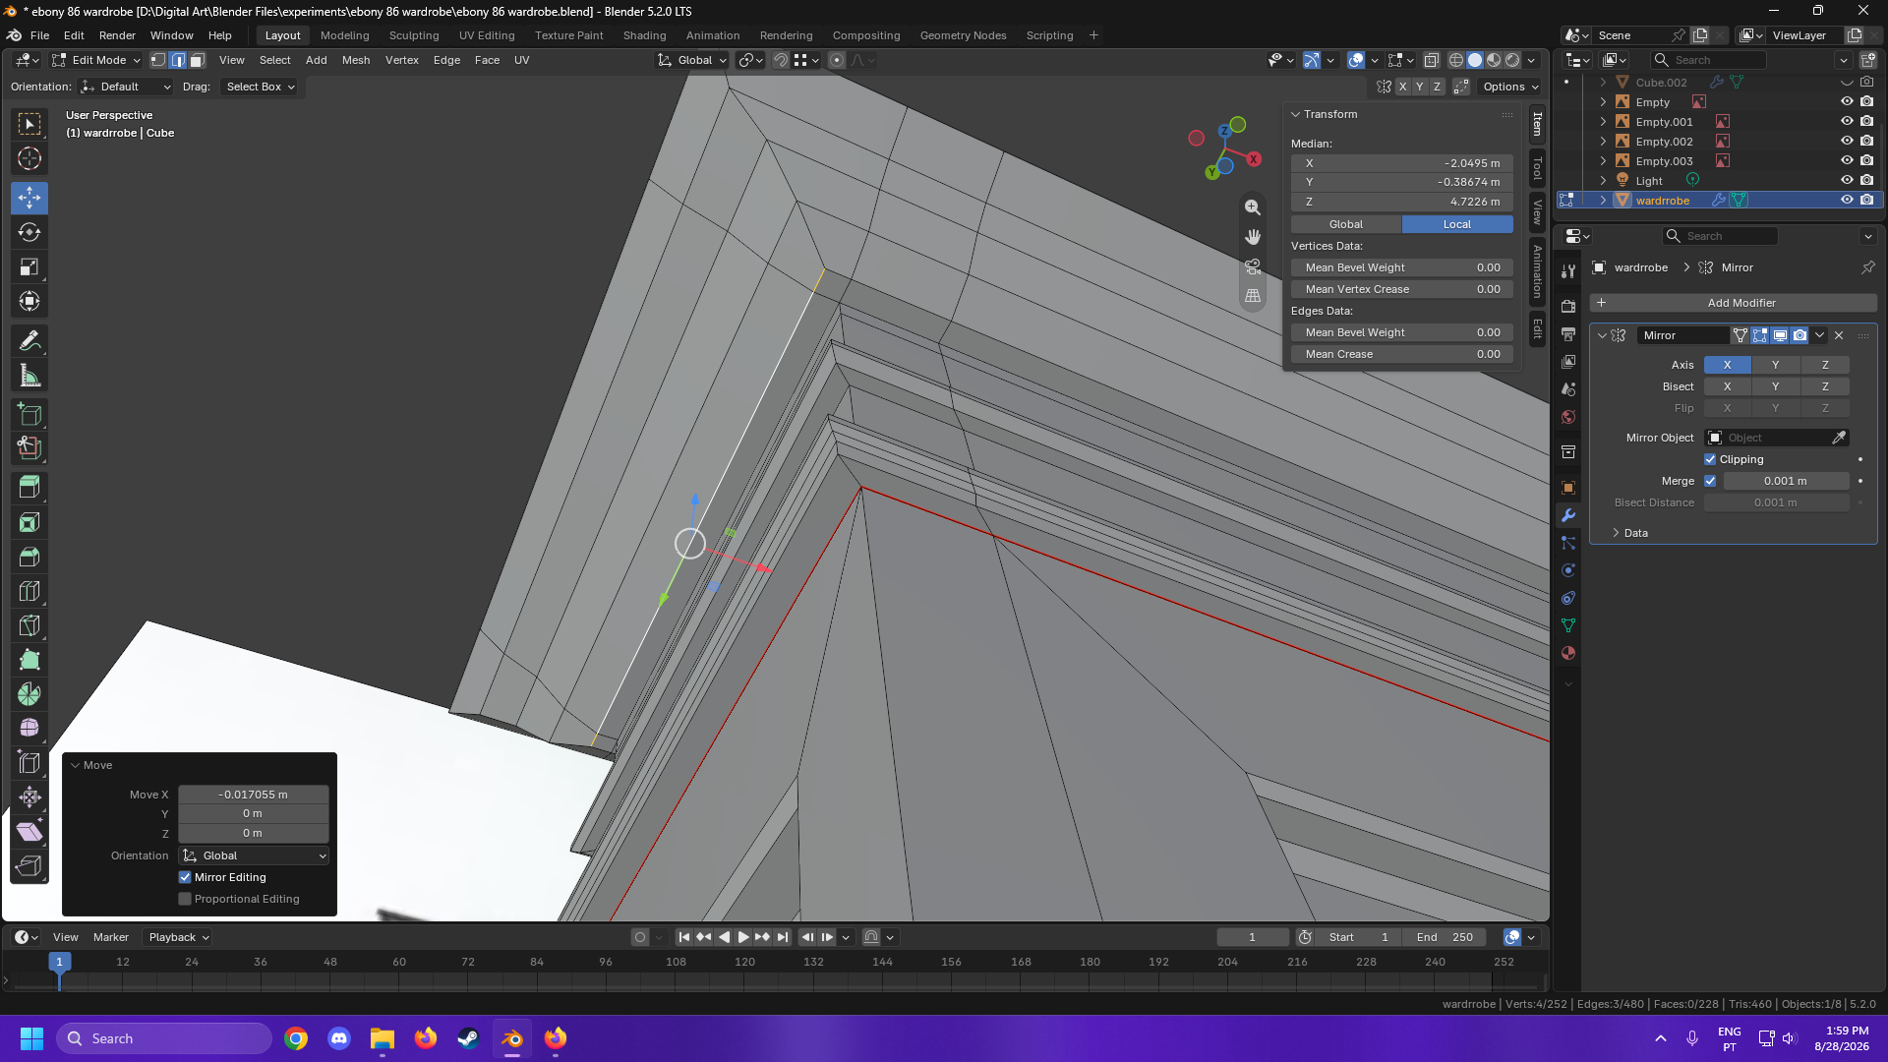Select the Shear tool

(x=29, y=832)
